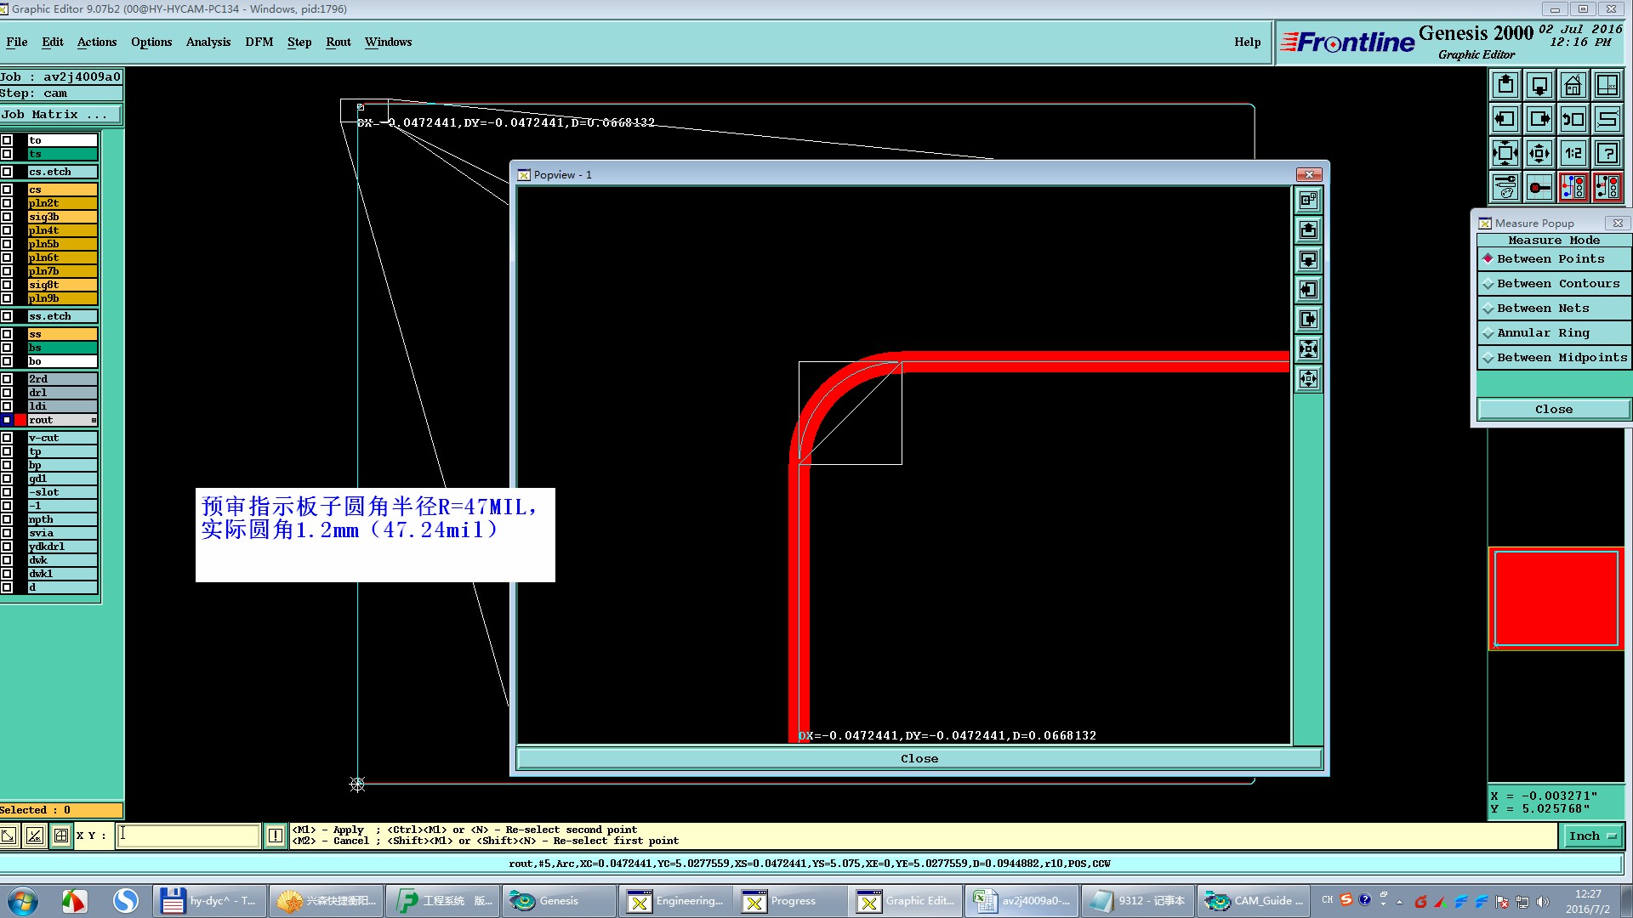Viewport: 1633px width, 918px height.
Task: Click the previous view (undo zoom) icon
Action: (1573, 119)
